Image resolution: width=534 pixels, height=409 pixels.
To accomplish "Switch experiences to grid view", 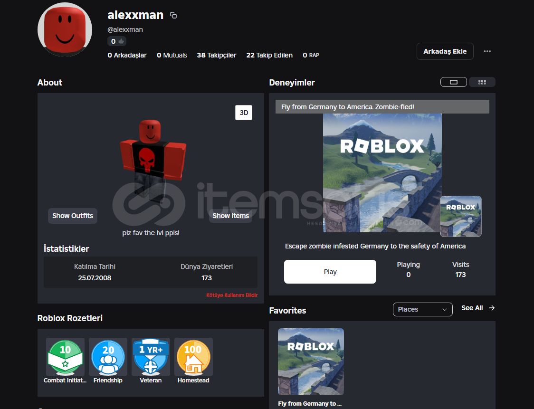I will coord(482,82).
